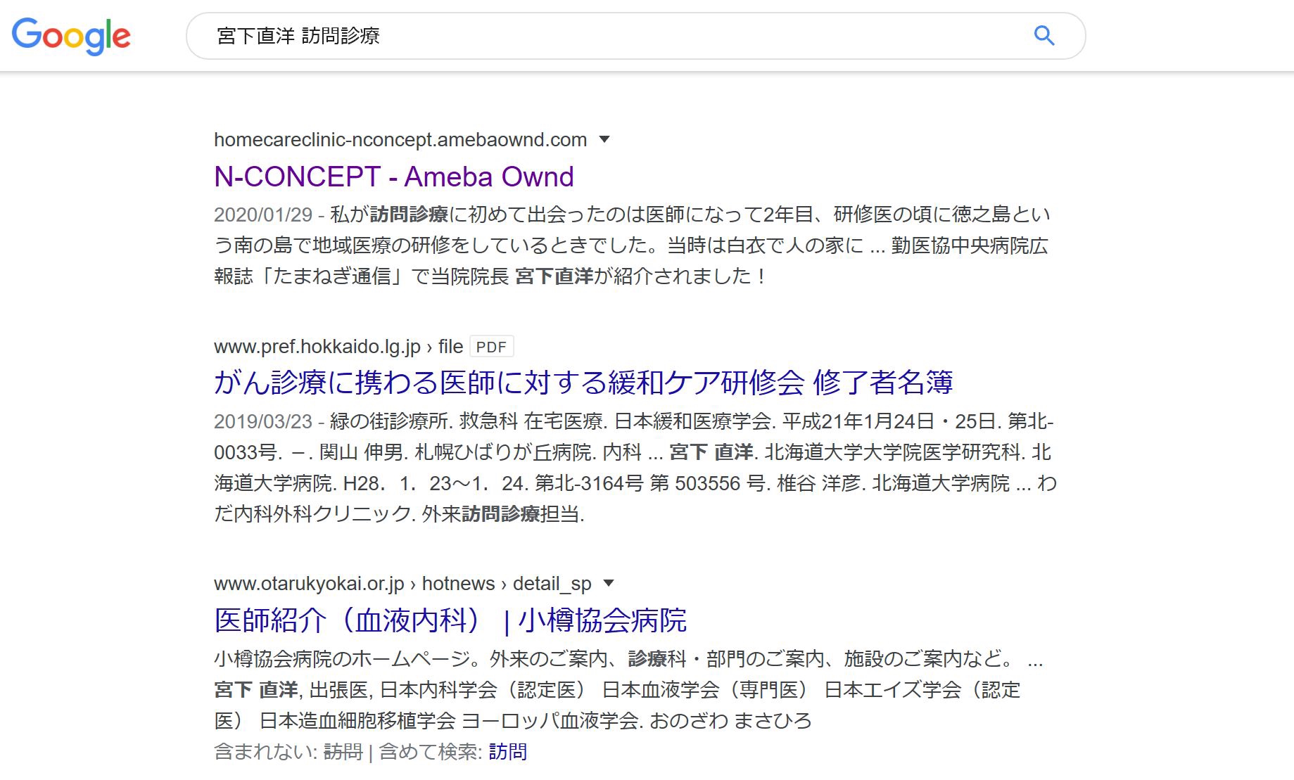Open the 医師紹介（血液内科）小樽協会病院 result
This screenshot has height=780, width=1294.
click(450, 620)
